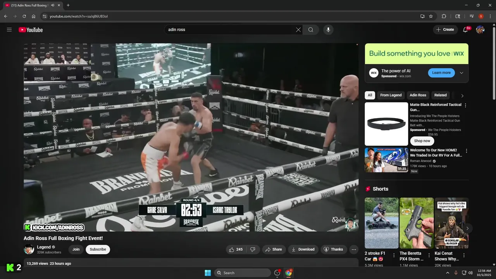The image size is (496, 279).
Task: Open options for Roman Atwood video
Action: pos(466,151)
